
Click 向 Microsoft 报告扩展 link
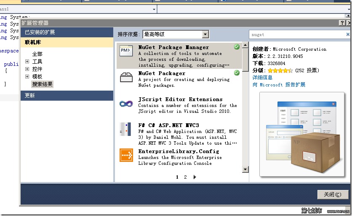pos(279,85)
